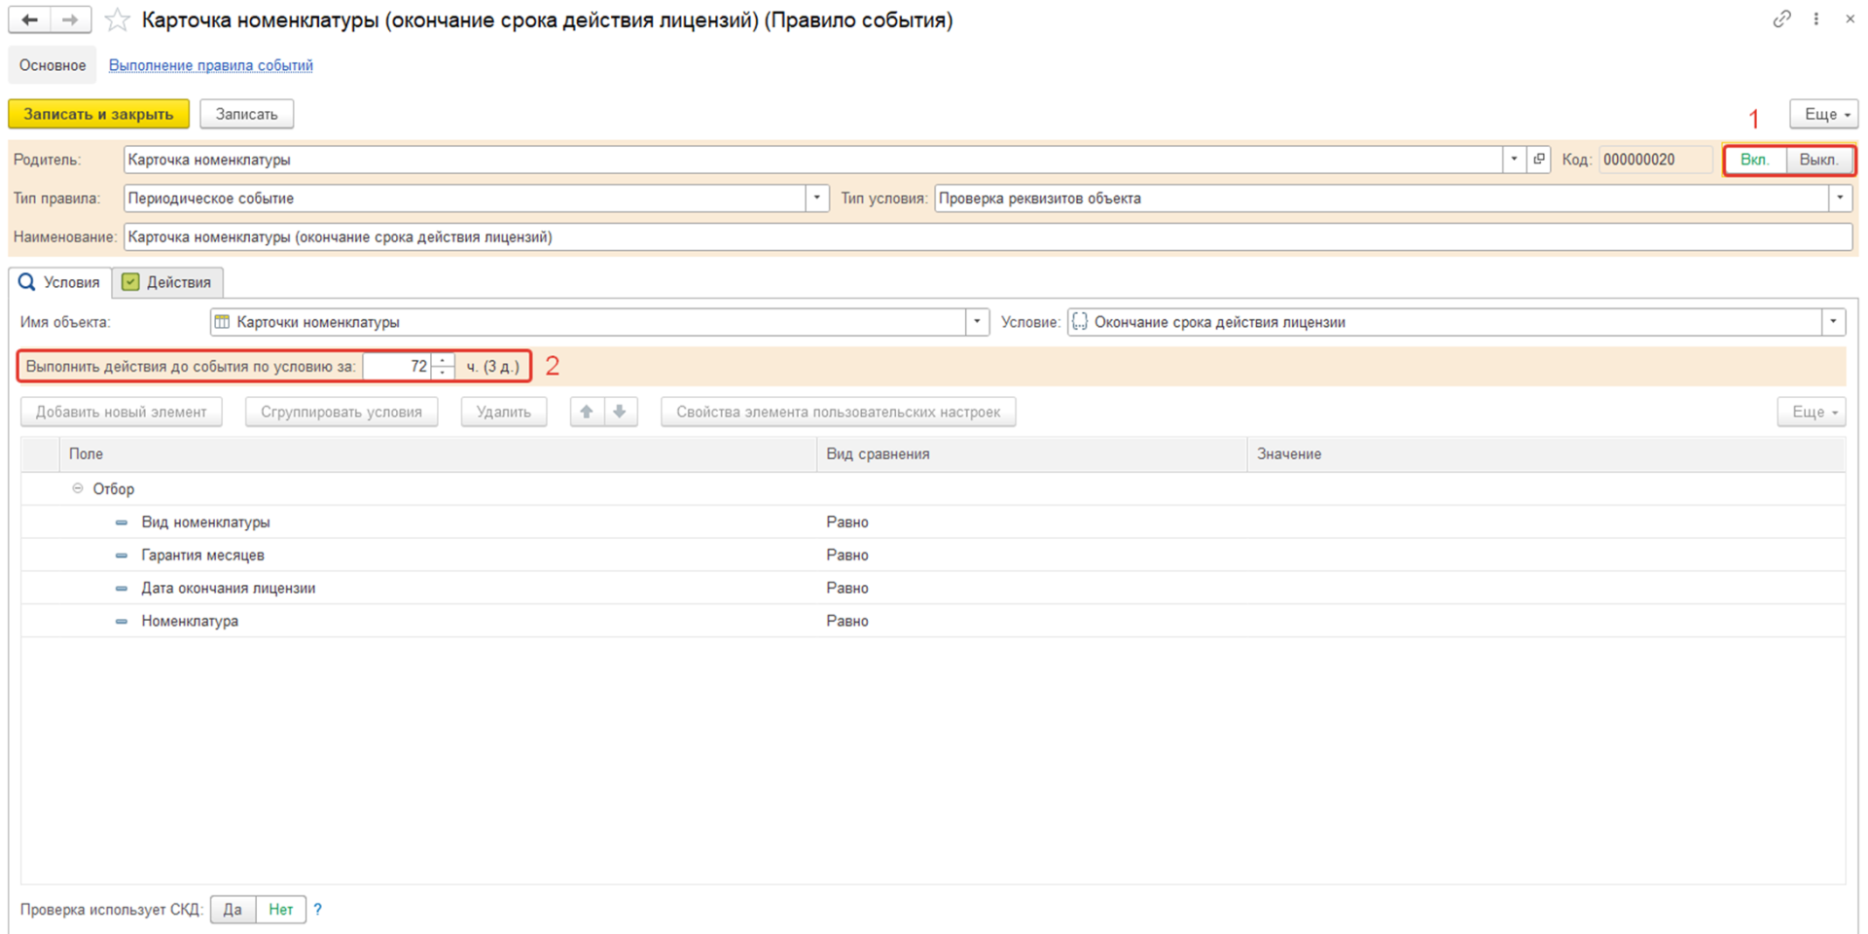Open the Выполнение правила событий section
The image size is (1868, 934).
tap(210, 65)
